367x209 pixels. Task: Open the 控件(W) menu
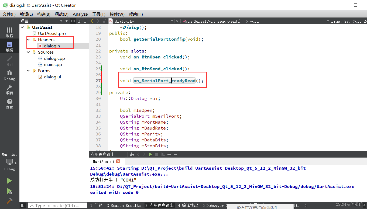pos(117,14)
